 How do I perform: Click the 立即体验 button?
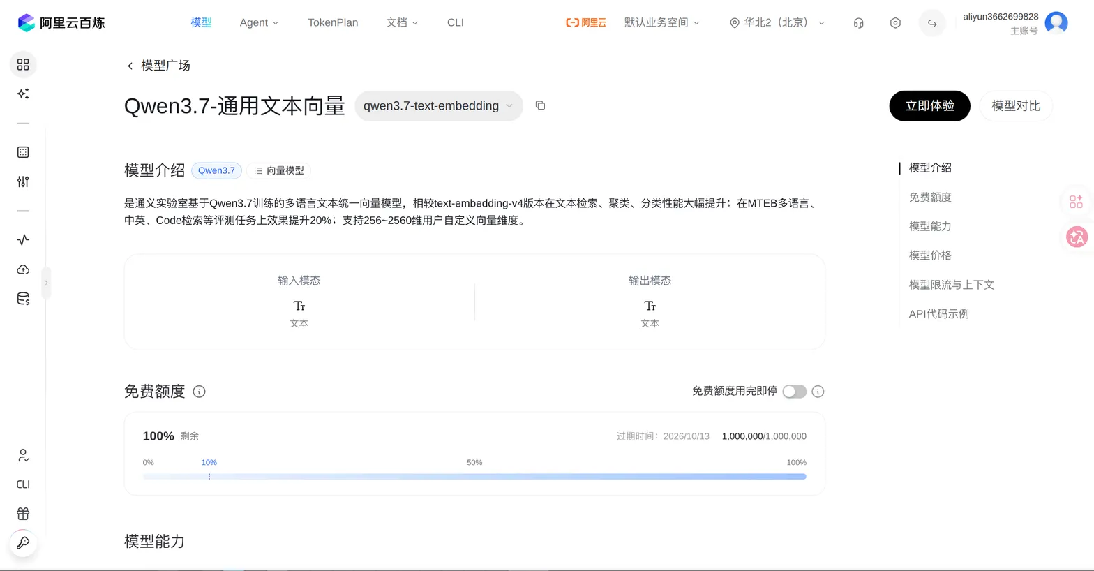929,106
